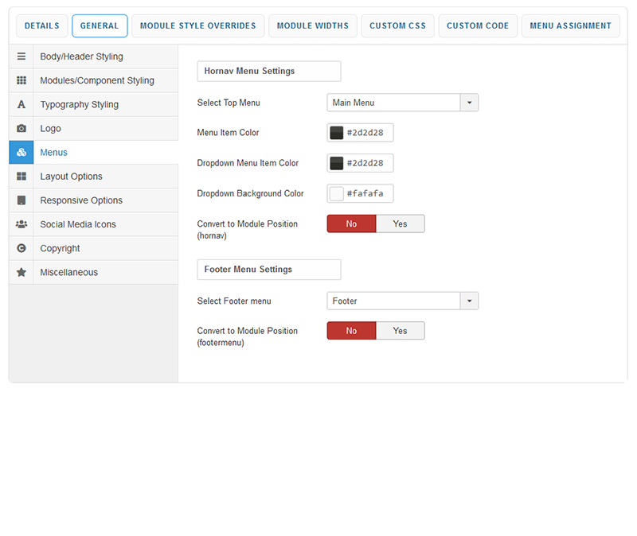Open the Select Top Menu dropdown

[402, 103]
